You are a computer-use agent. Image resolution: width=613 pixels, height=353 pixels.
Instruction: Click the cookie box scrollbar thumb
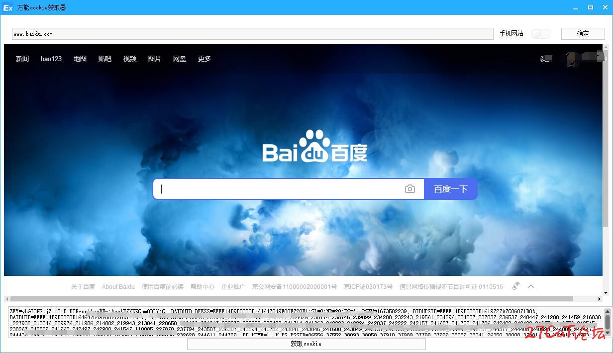click(x=608, y=322)
